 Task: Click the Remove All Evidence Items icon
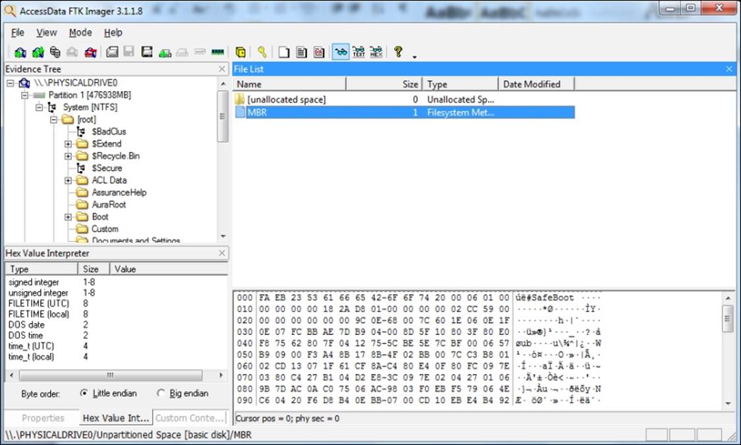[x=90, y=52]
